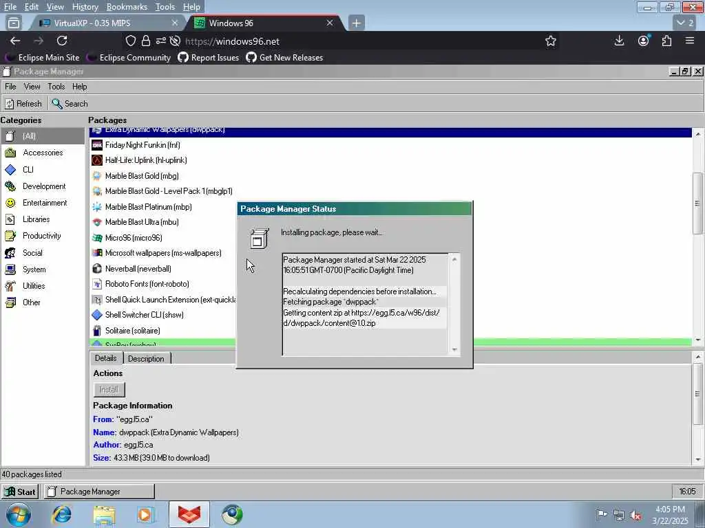Open the Report Issues bookmark
This screenshot has width=705, height=528.
[x=209, y=58]
